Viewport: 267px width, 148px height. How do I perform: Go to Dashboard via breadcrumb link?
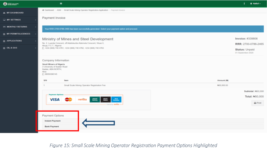(49, 10)
